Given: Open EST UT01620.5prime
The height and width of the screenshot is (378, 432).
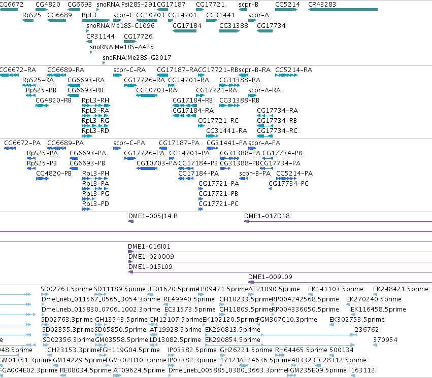Looking at the screenshot, I should [173, 289].
